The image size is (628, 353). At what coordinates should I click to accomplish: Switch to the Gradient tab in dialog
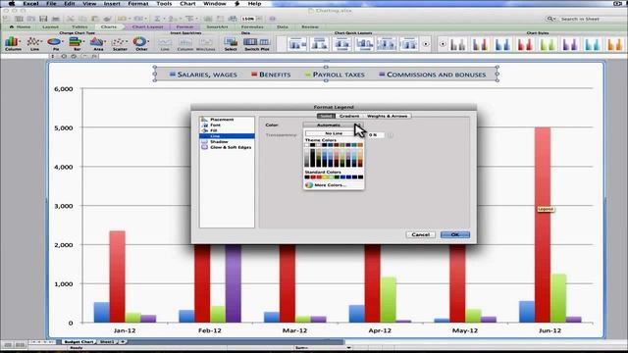(349, 116)
